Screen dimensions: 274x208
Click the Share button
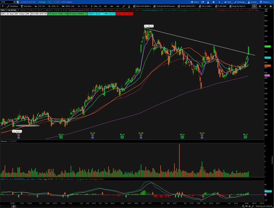(195, 2)
